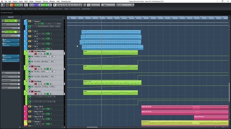
Task: Open the Devices menu
Action: point(45,1)
